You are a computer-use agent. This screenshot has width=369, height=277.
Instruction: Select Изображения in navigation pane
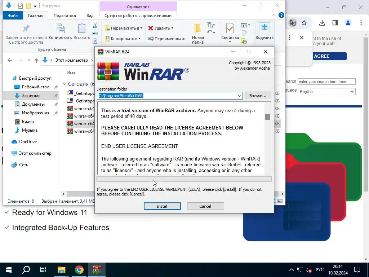tap(36, 113)
